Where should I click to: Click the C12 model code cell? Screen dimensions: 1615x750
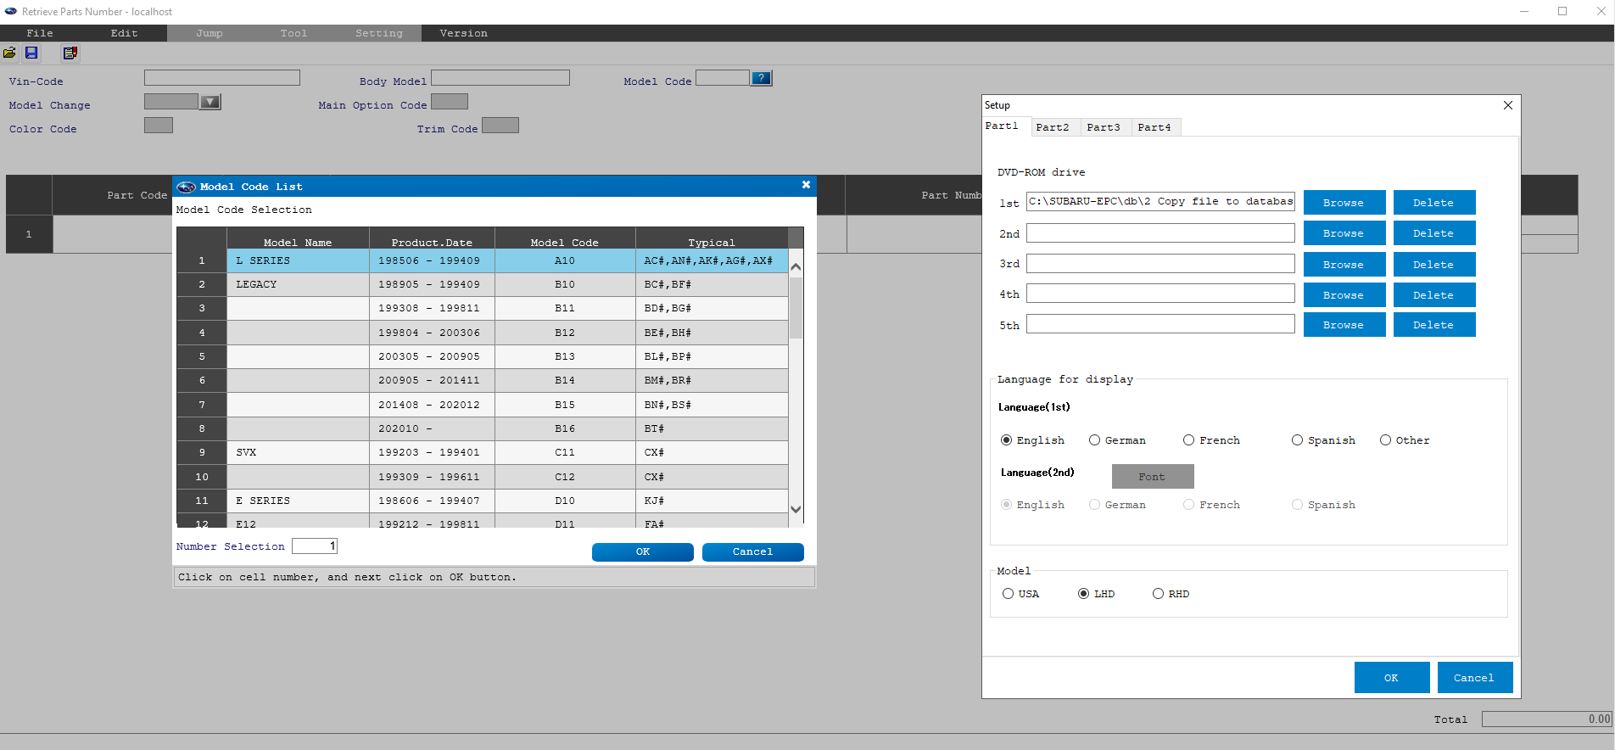[x=565, y=477]
